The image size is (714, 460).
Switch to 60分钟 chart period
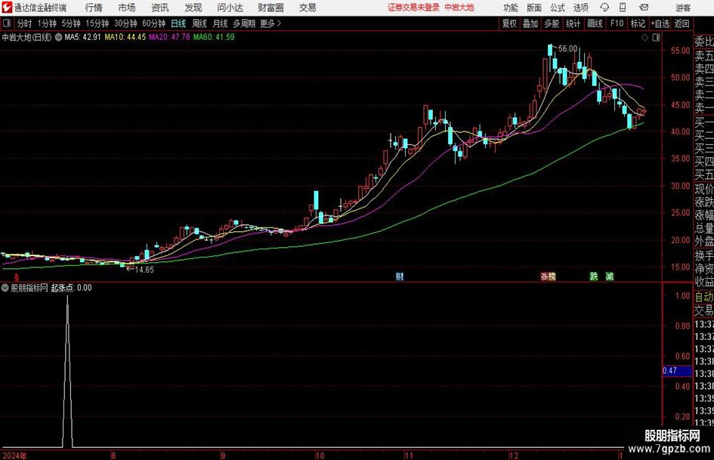pyautogui.click(x=153, y=23)
